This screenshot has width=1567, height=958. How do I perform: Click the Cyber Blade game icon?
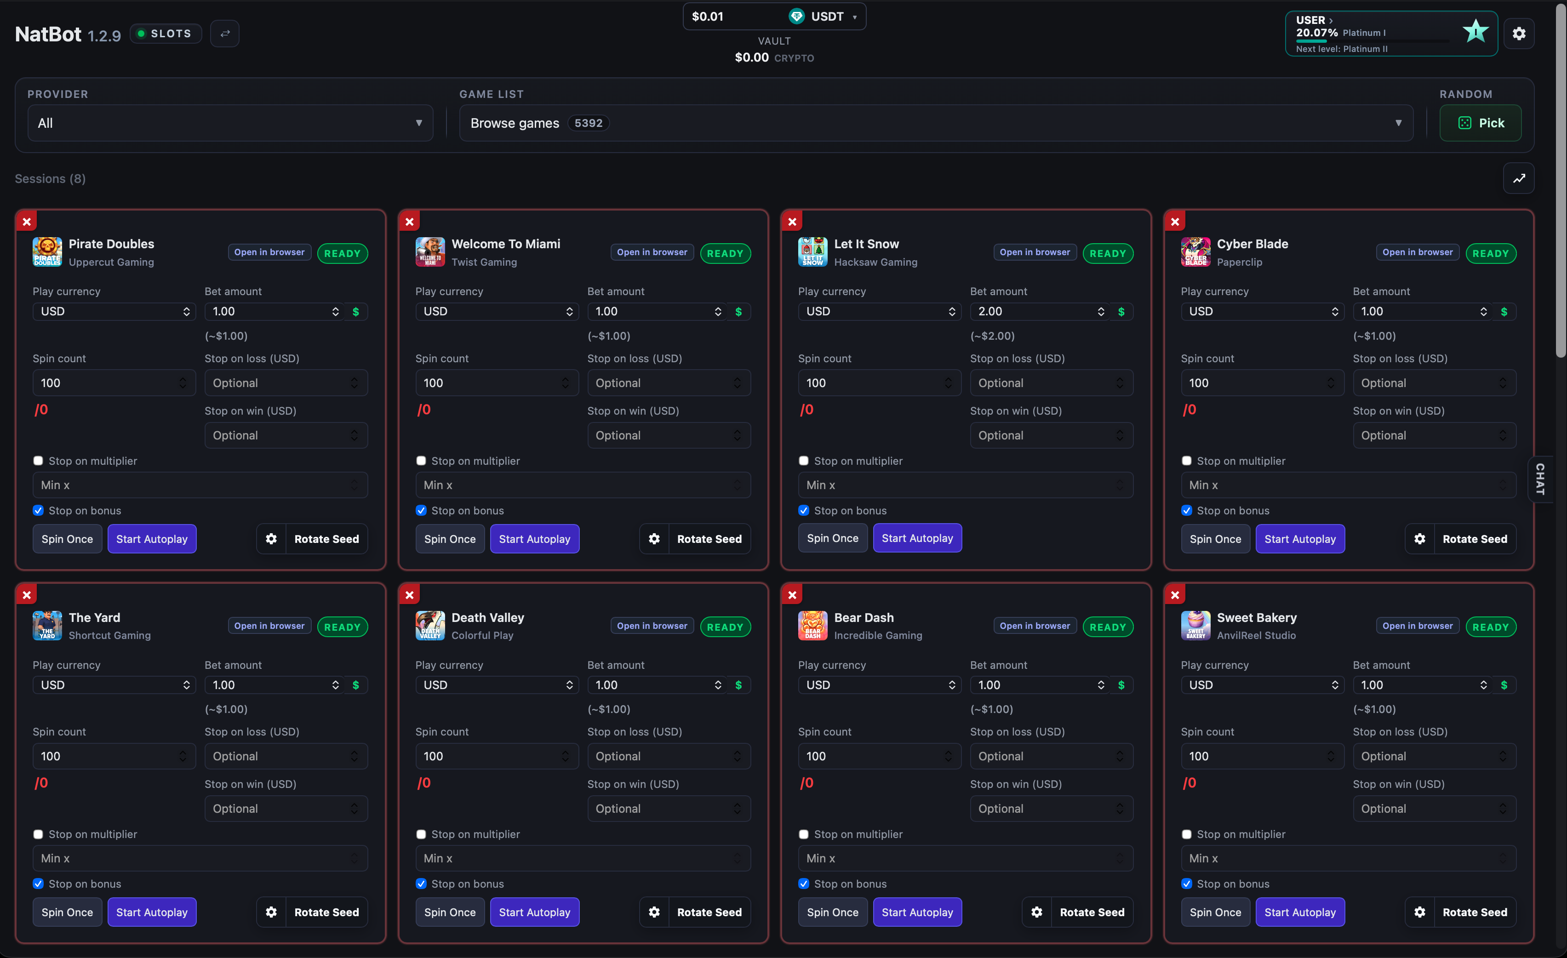pos(1195,252)
